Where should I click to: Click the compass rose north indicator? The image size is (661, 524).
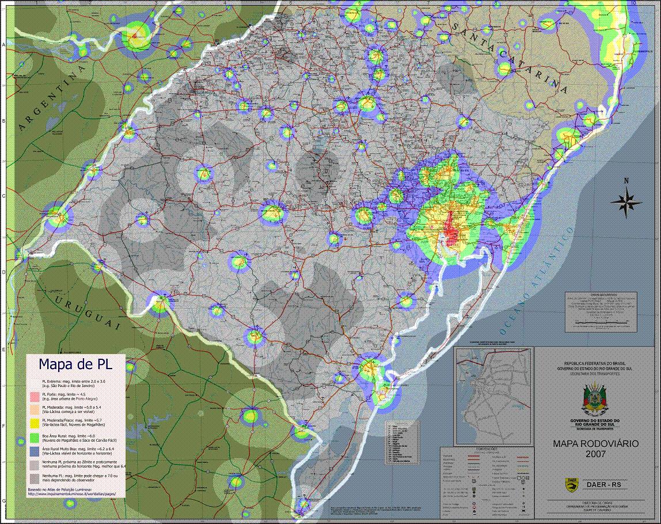[x=627, y=200]
